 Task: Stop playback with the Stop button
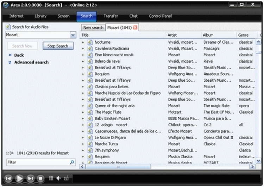point(40,179)
